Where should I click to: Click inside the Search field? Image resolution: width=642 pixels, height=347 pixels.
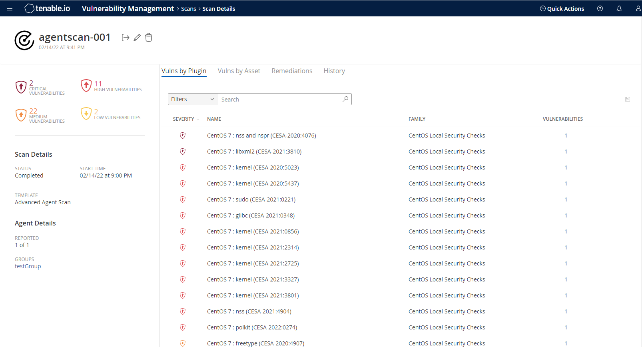click(280, 99)
